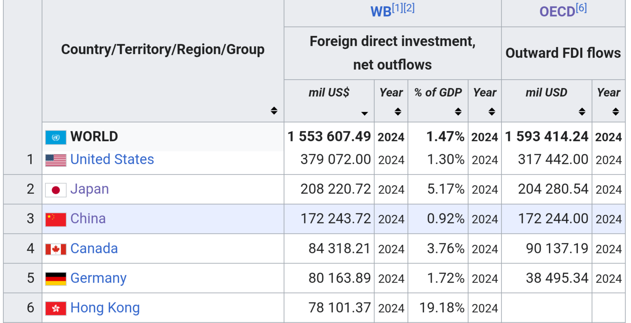Click the United Nations flag beside WORLD
631x323 pixels.
[56, 137]
